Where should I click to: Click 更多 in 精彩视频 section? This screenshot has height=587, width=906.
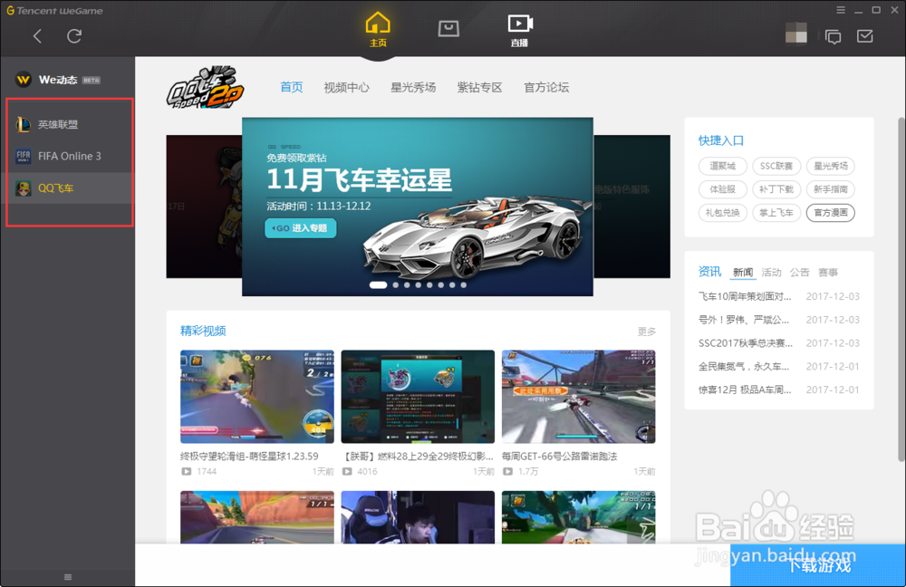tap(647, 332)
